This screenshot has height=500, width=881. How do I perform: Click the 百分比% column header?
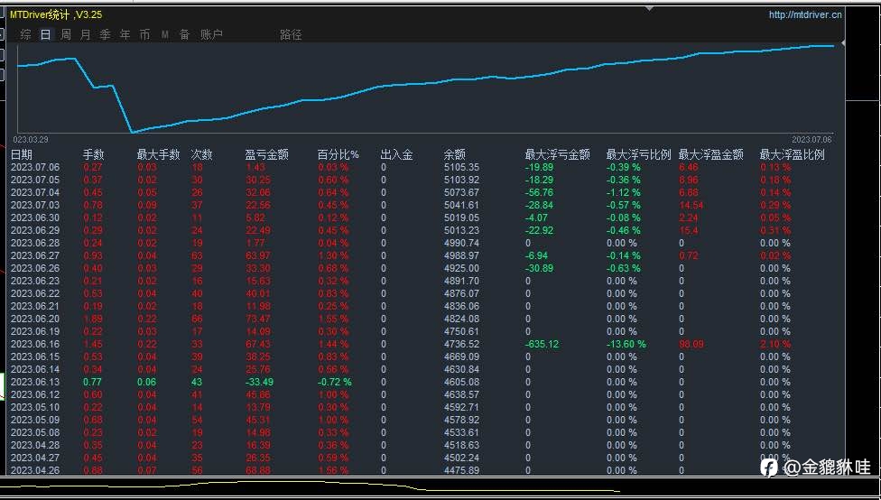(338, 154)
